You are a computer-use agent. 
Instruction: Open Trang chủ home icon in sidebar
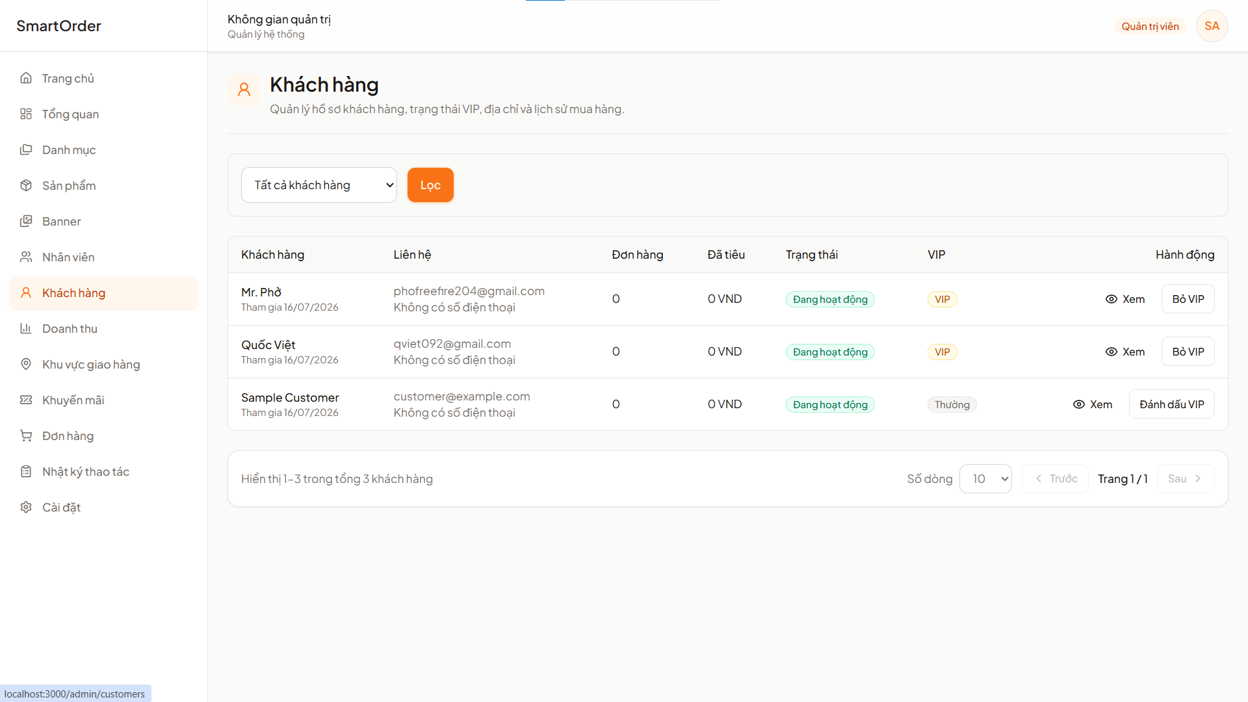click(x=26, y=78)
